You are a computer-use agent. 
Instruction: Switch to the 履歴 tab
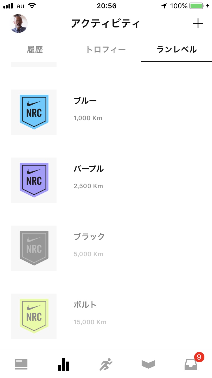[x=35, y=50]
